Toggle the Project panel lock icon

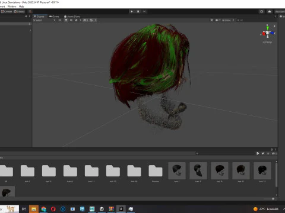click(271, 150)
